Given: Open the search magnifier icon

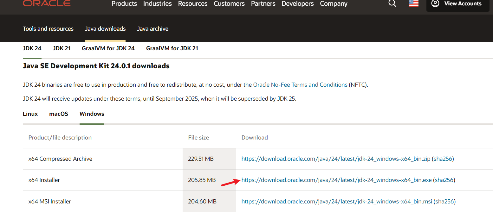Looking at the screenshot, I should pos(392,3).
